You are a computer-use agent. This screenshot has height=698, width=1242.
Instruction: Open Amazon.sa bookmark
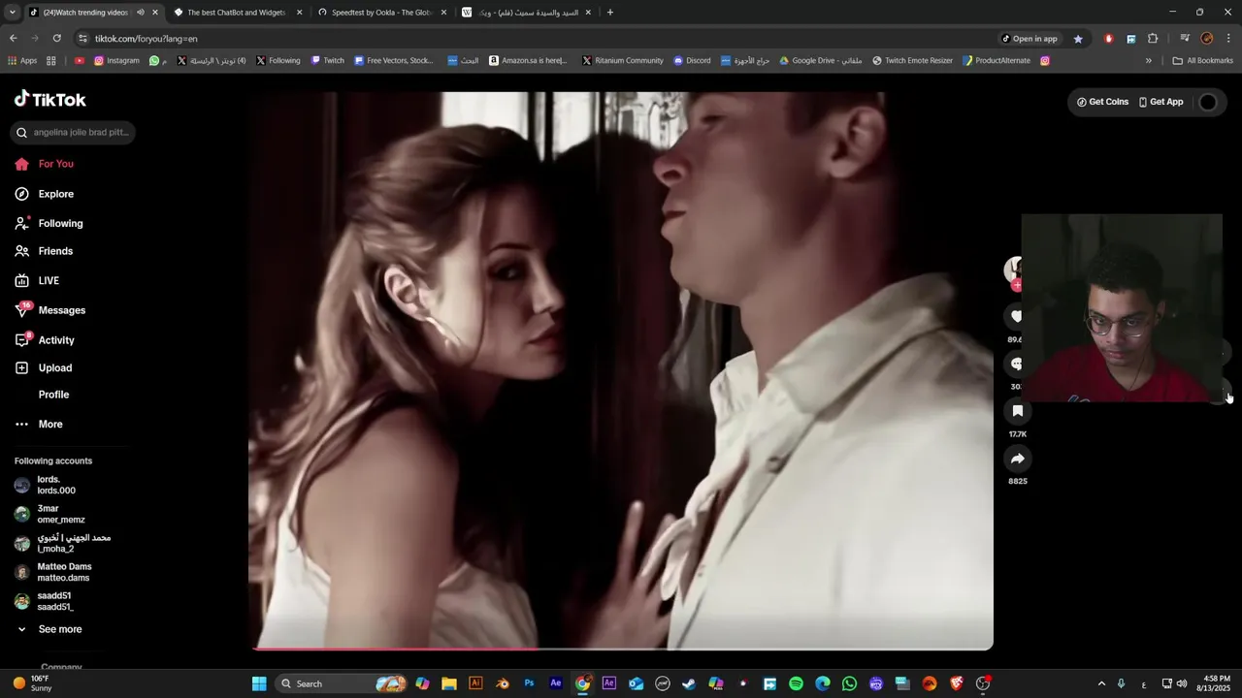(x=529, y=60)
